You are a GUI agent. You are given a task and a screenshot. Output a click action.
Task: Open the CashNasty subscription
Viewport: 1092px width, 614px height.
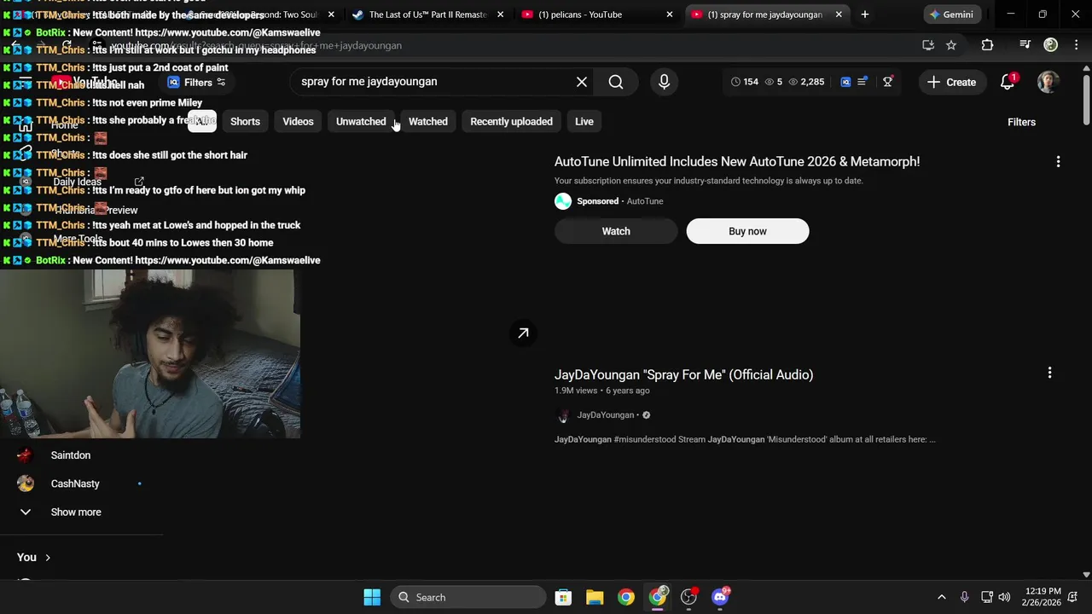click(x=75, y=484)
